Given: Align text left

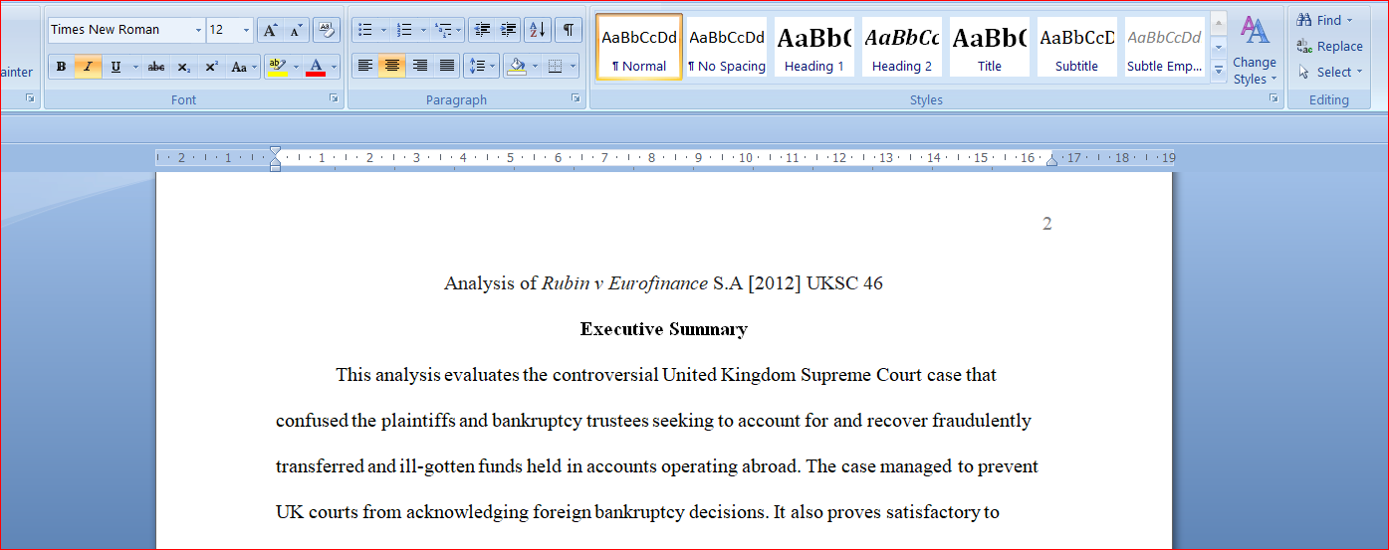Looking at the screenshot, I should [365, 66].
